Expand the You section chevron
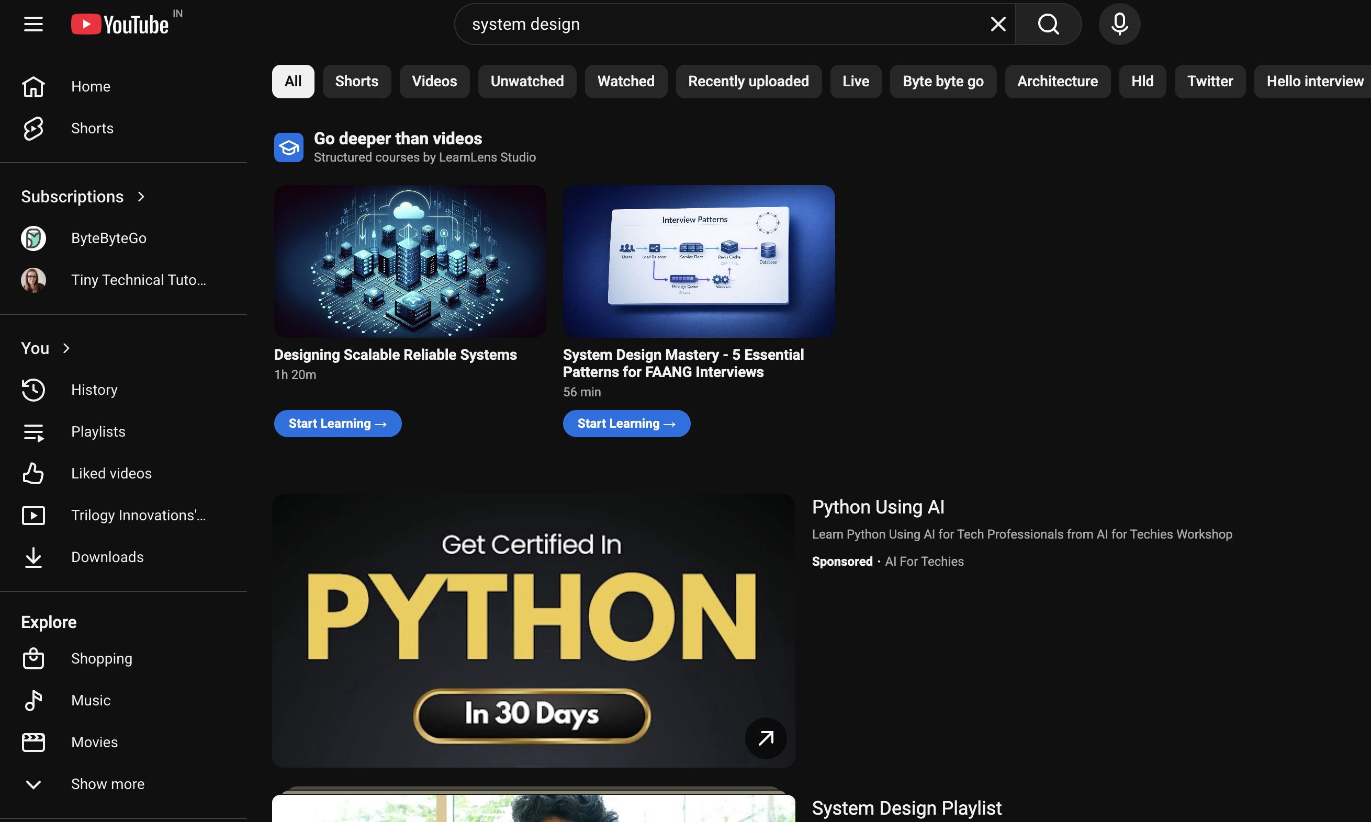The image size is (1371, 822). click(66, 348)
